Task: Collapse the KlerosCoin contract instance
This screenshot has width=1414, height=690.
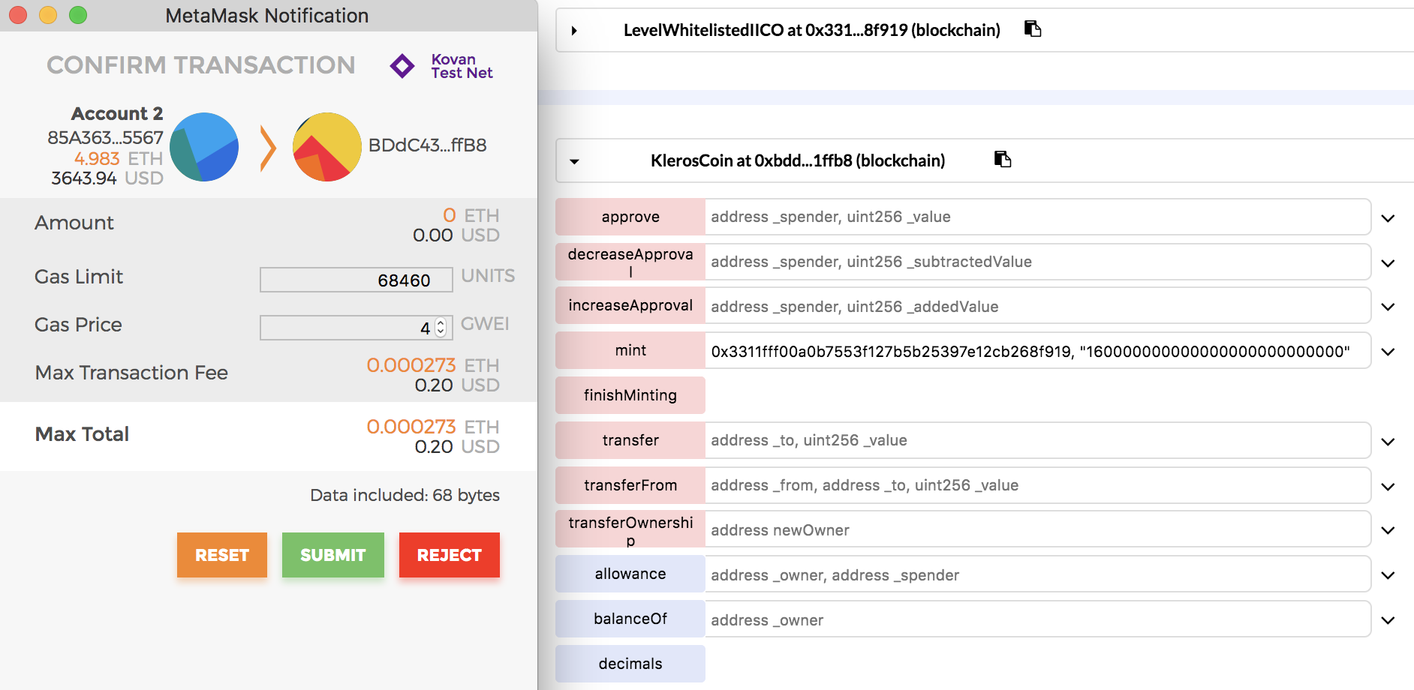Action: [x=574, y=161]
